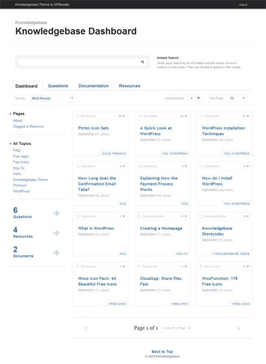The image size is (266, 364).
Task: Open the Per Page dropdown
Action: (237, 98)
